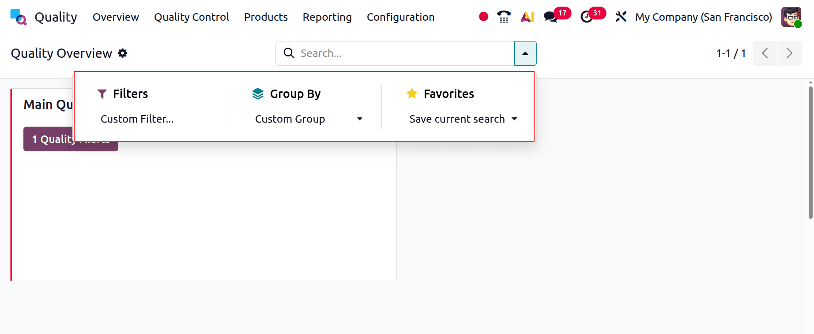
Task: Go to previous page arrow
Action: 765,53
